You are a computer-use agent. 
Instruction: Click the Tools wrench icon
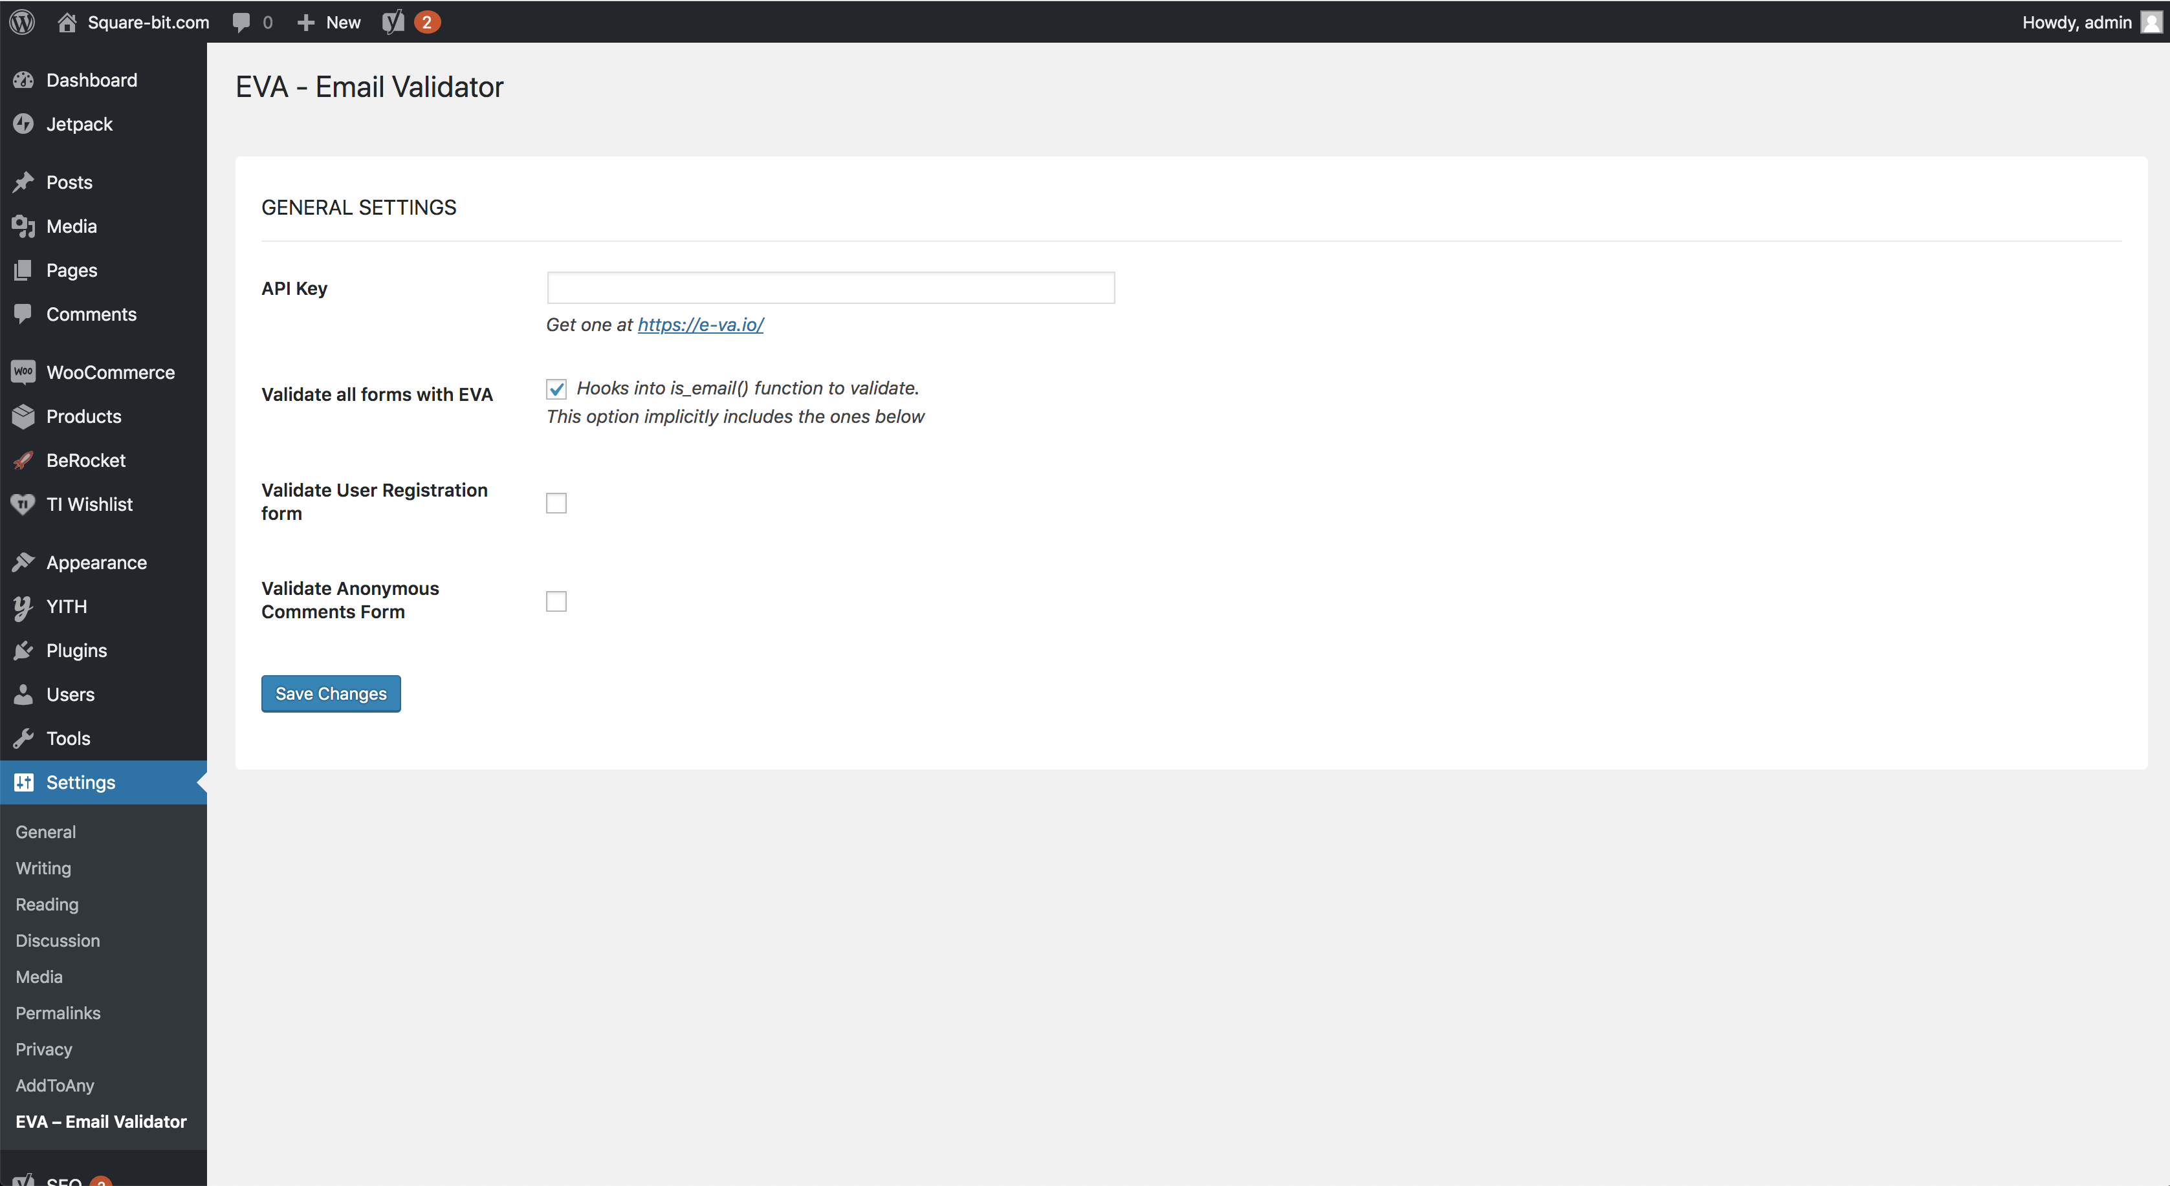click(23, 739)
